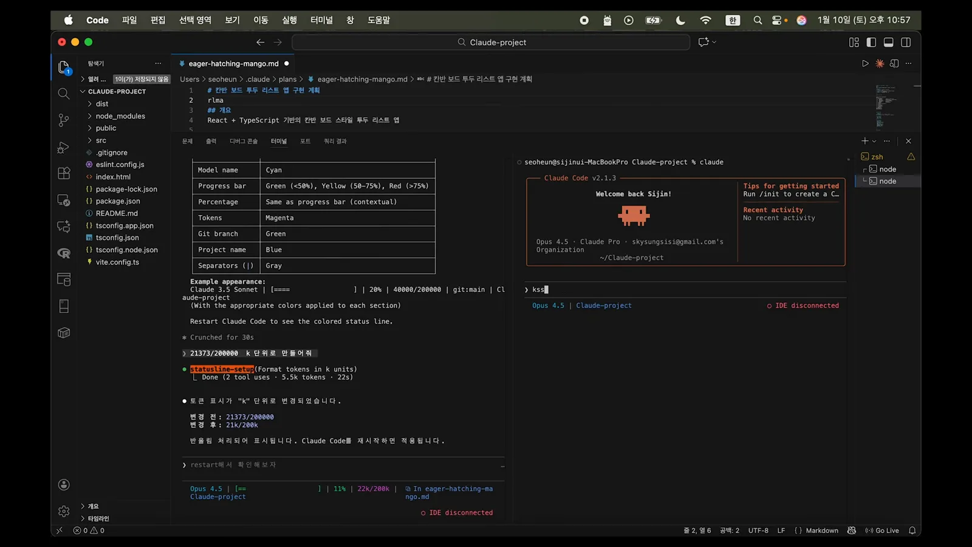
Task: Open the Accounts icon in activity bar
Action: click(x=64, y=484)
